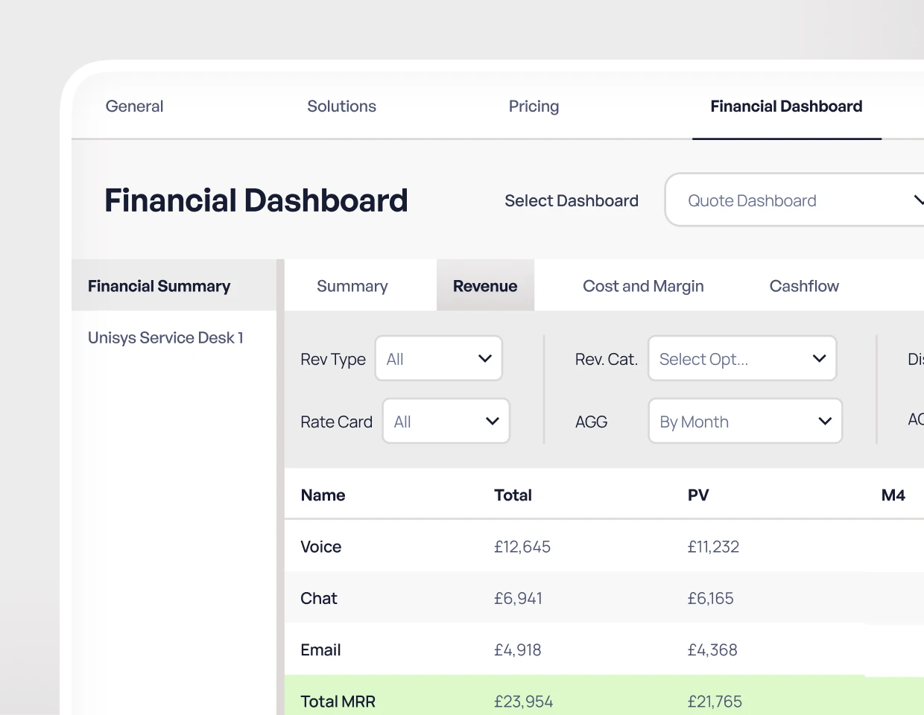
Task: Click the Name column header
Action: tap(323, 495)
